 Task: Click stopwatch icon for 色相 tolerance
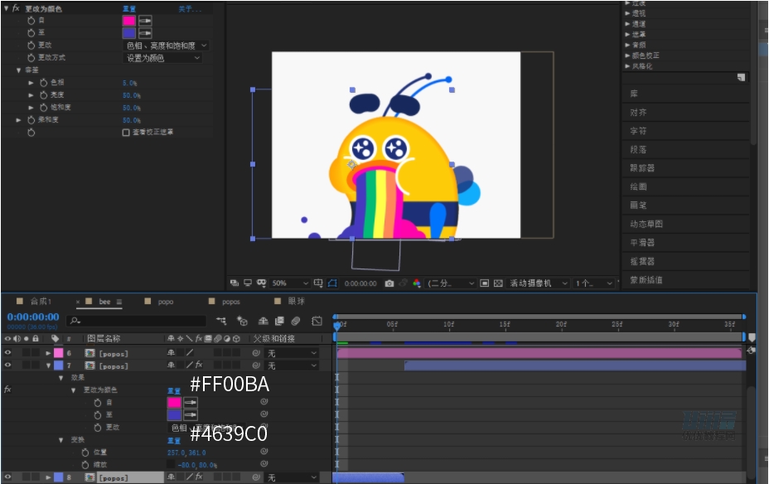(44, 83)
